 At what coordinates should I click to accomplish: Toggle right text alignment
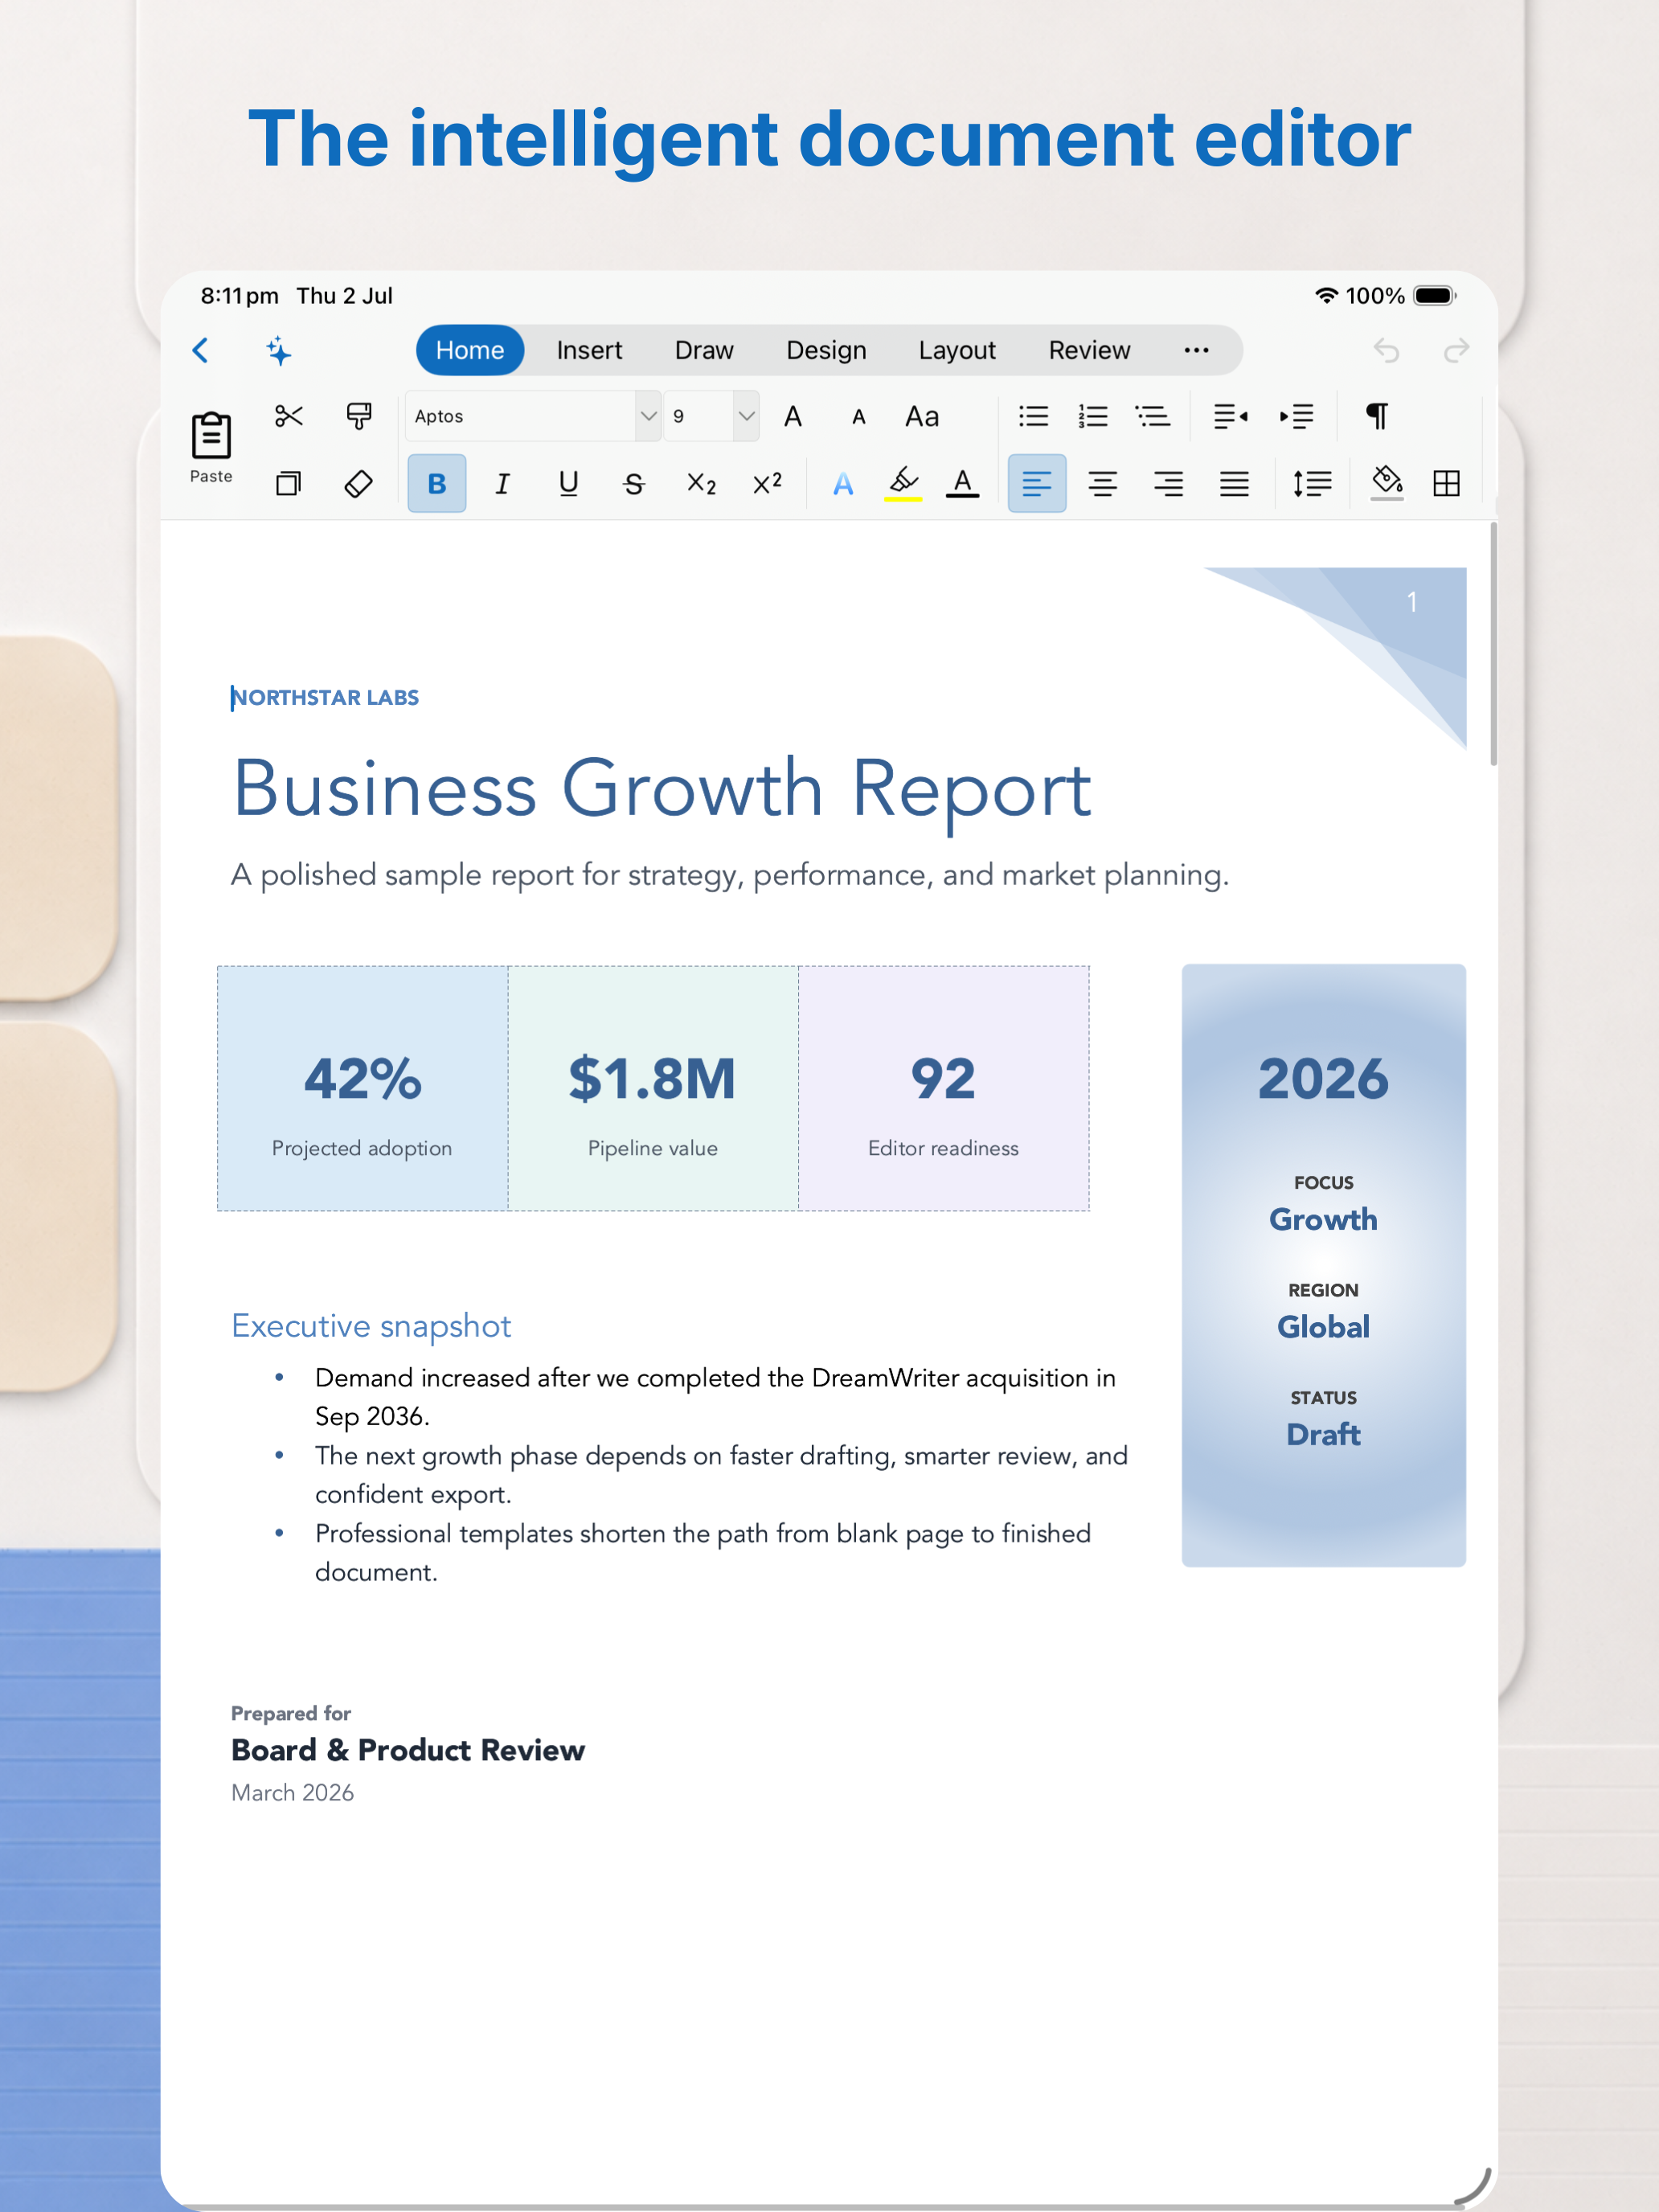pos(1168,484)
